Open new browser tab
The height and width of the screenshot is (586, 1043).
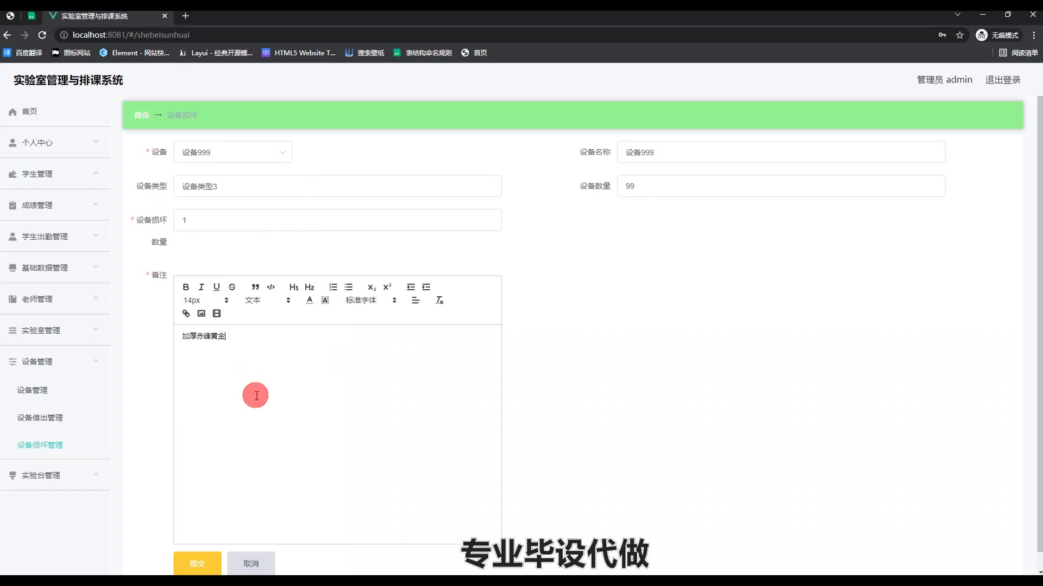185,16
